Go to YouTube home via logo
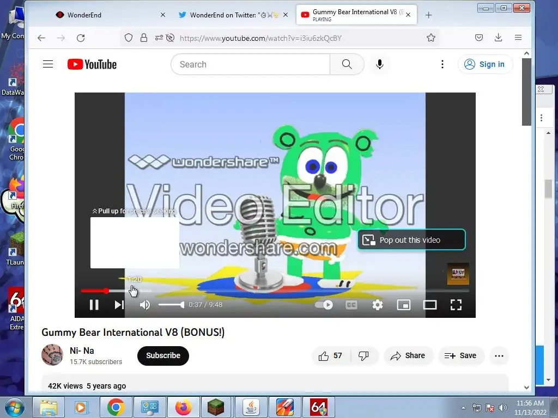Viewport: 558px width, 418px height. pos(92,64)
